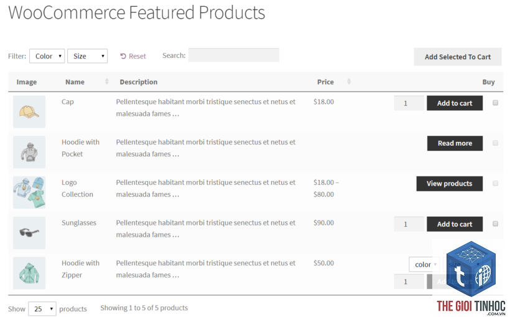Sort products by Name column arrows
The image size is (510, 317).
coord(107,82)
